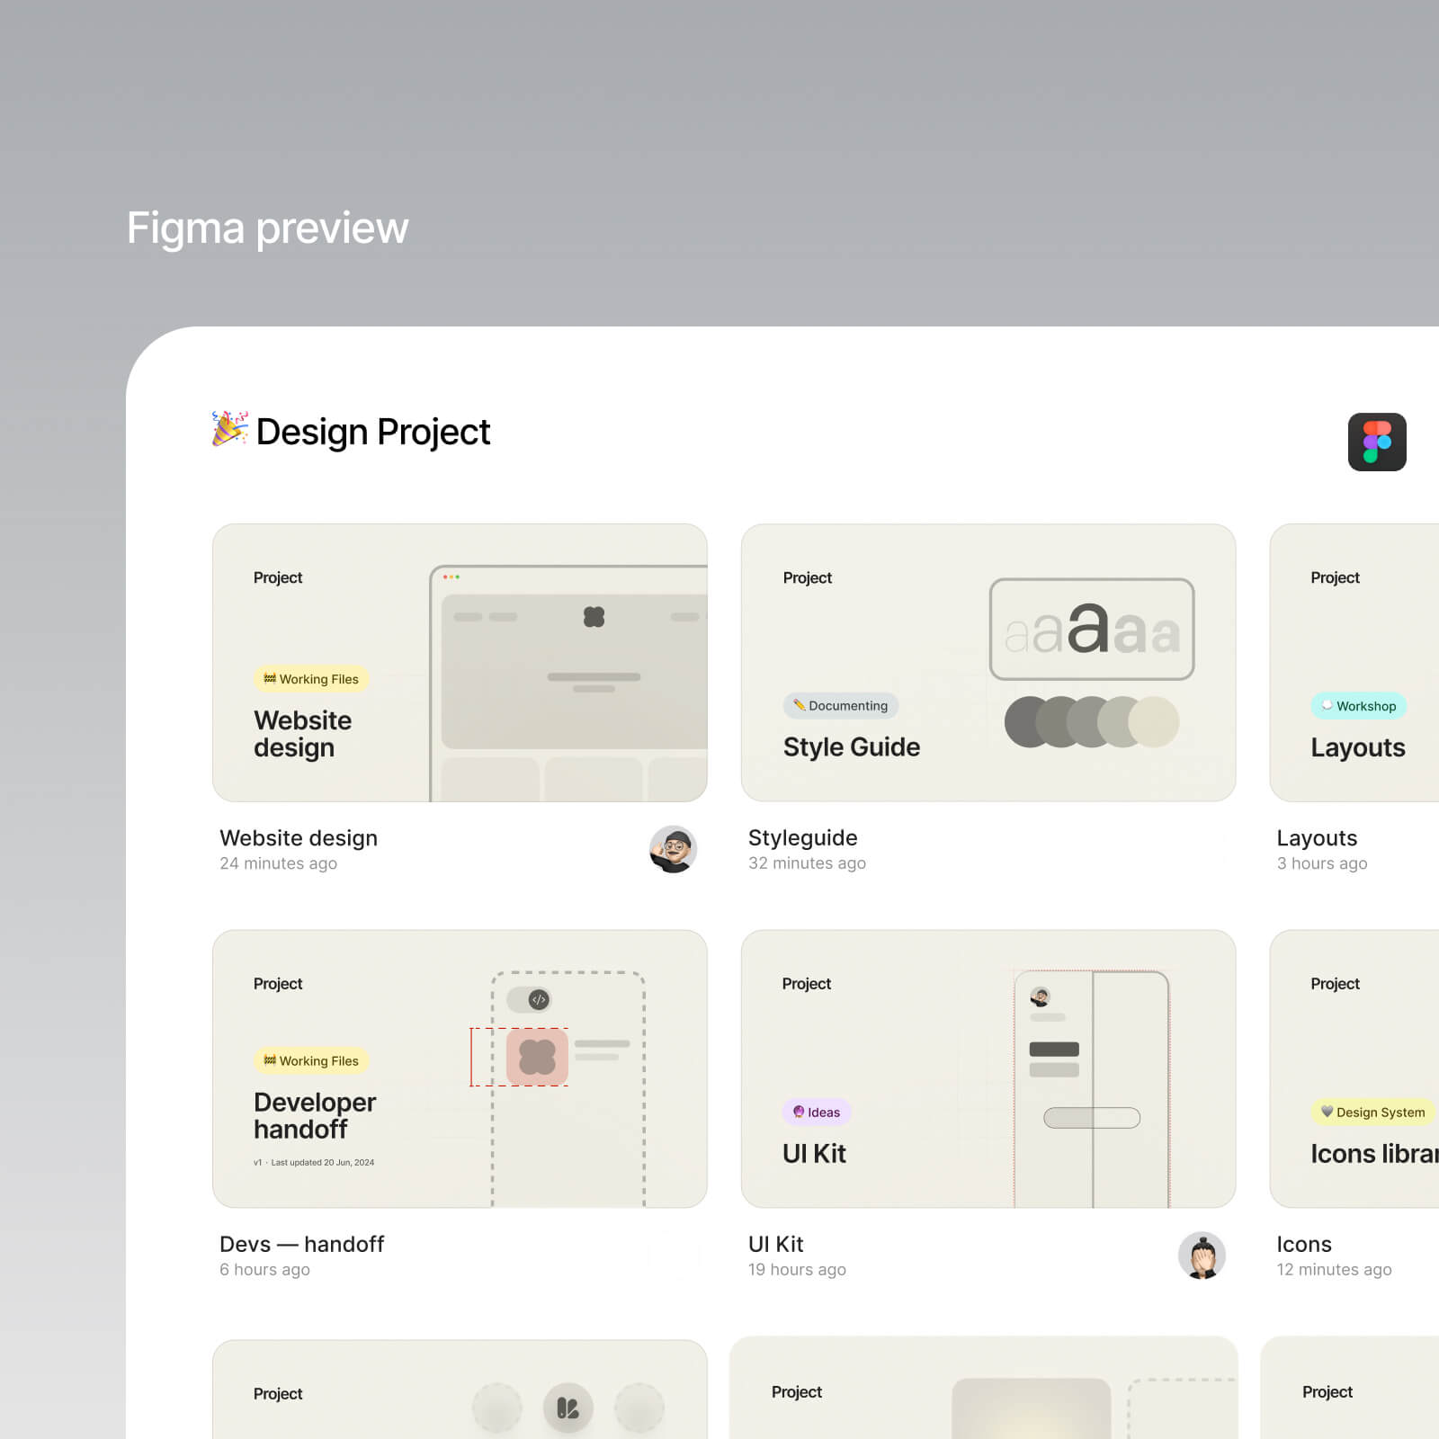The image size is (1439, 1439).
Task: Click the avatar on the Website design card
Action: tap(672, 851)
